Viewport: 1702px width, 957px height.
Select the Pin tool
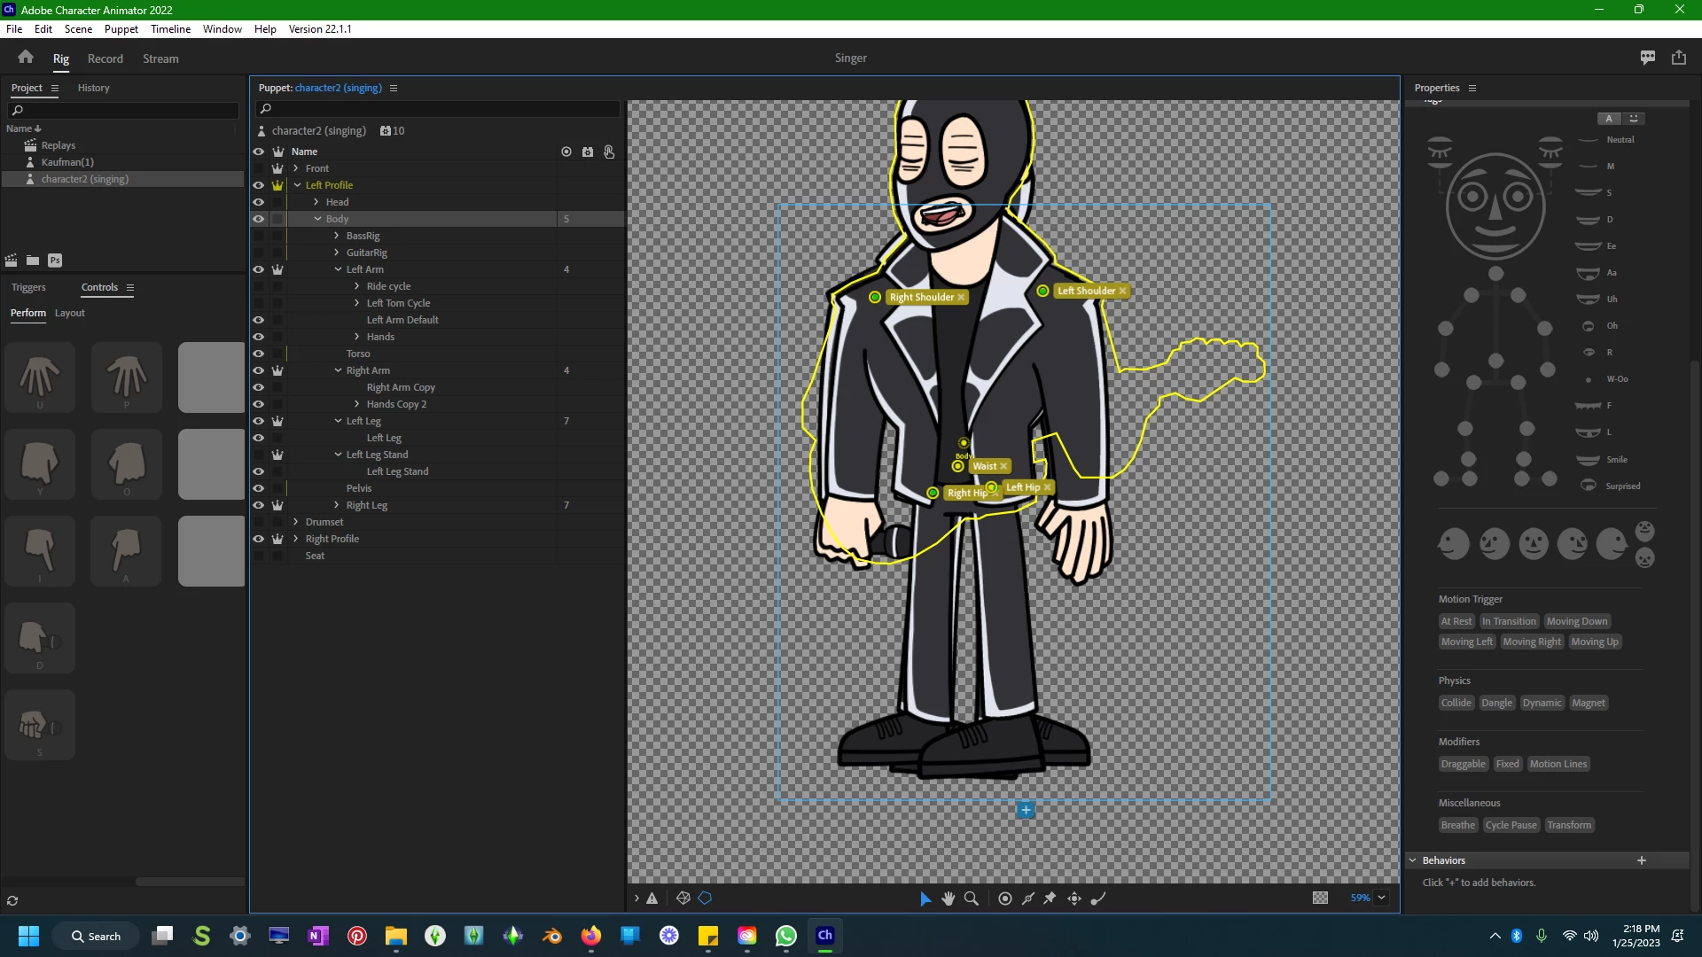point(1050,899)
